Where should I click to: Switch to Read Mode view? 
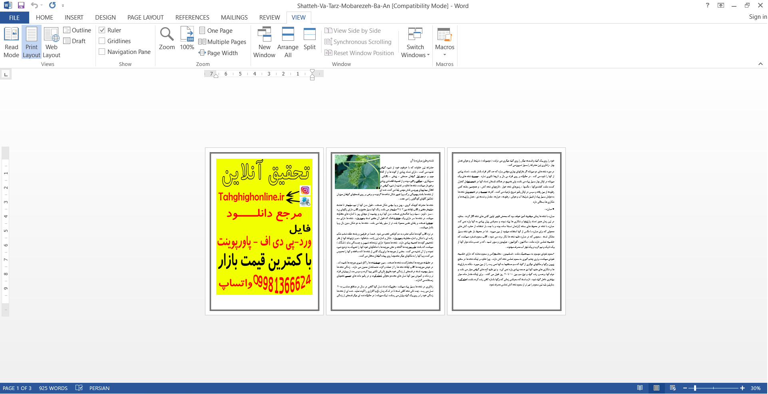point(12,42)
